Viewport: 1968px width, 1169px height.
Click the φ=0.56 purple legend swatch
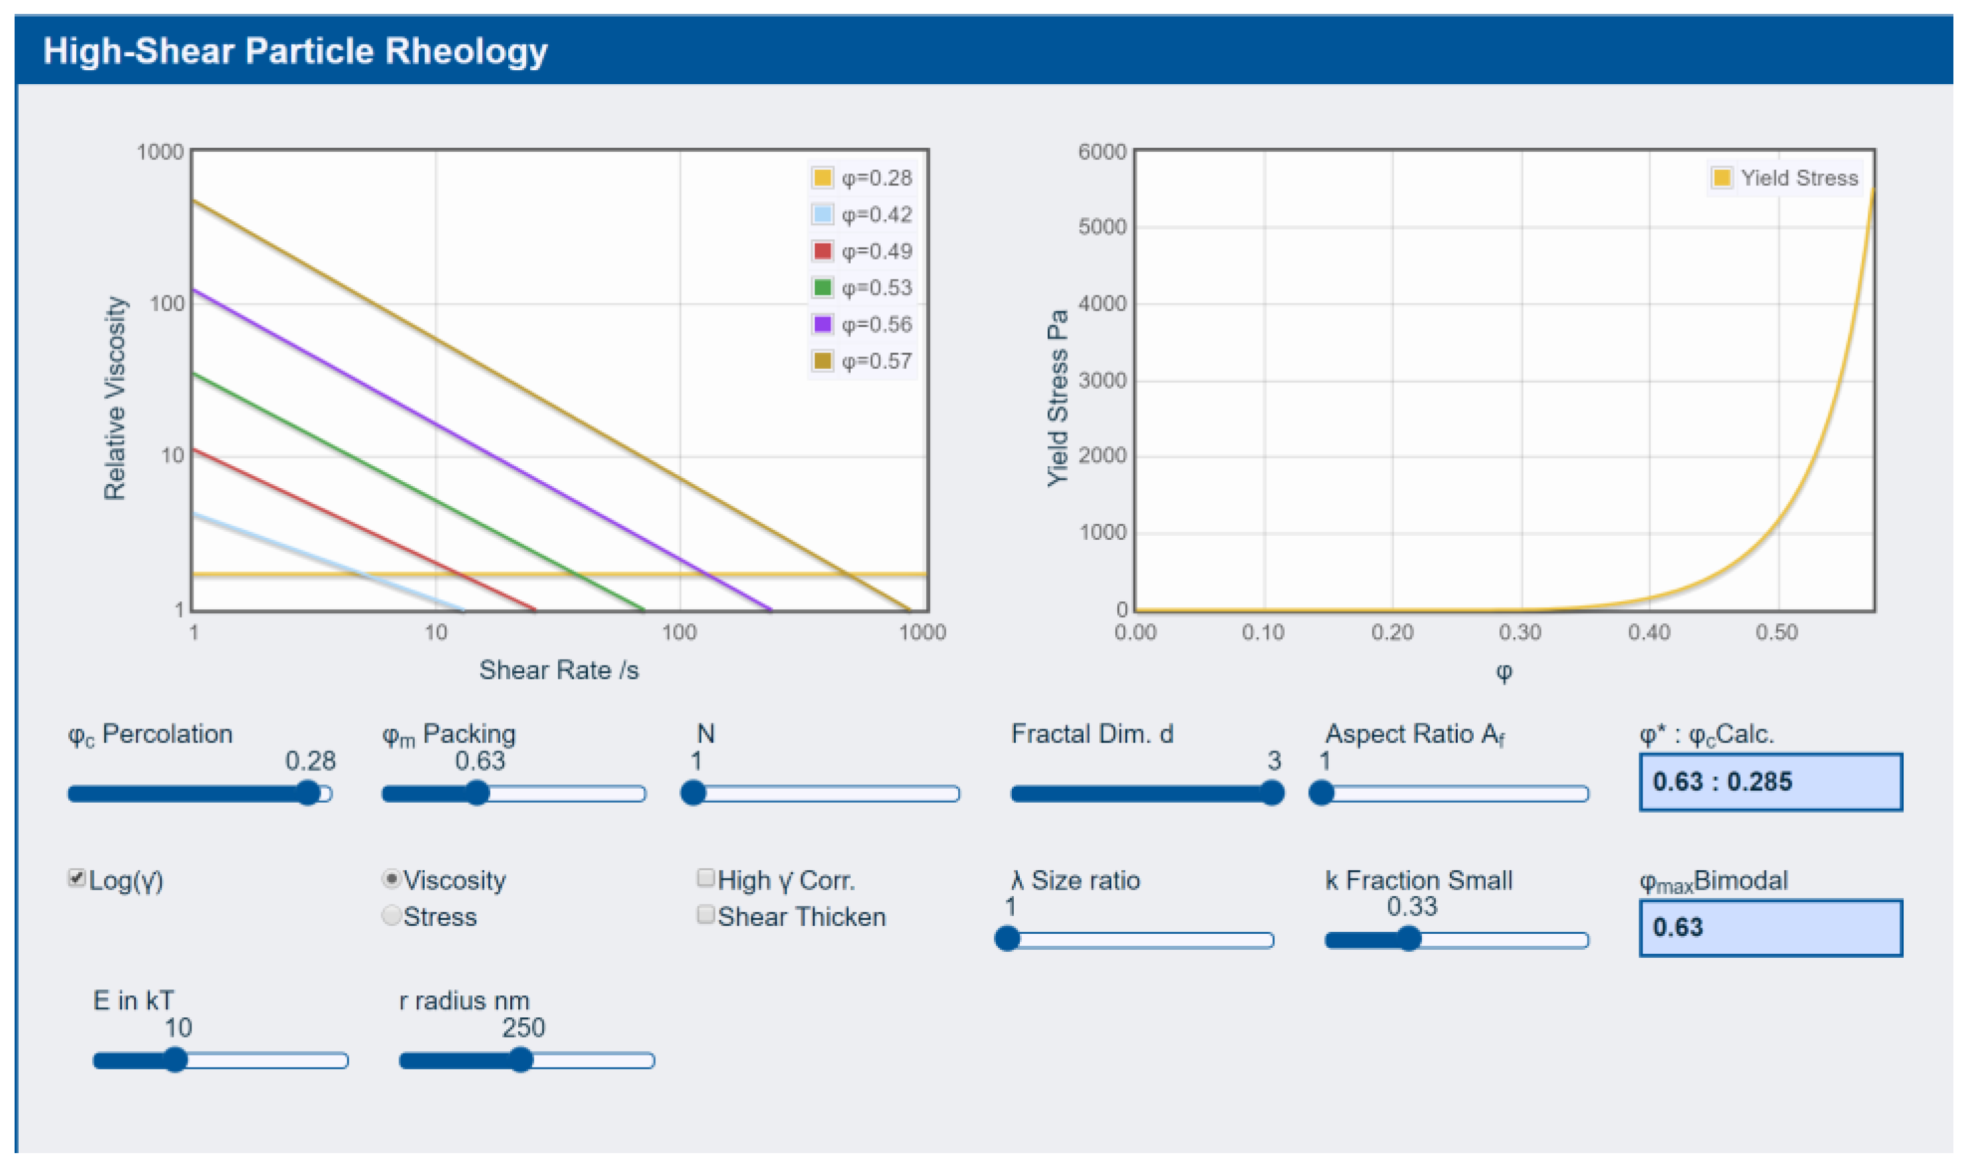[822, 324]
